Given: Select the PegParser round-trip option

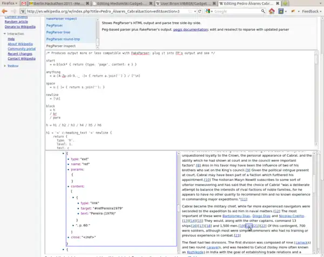Looking at the screenshot, I should tap(64, 39).
